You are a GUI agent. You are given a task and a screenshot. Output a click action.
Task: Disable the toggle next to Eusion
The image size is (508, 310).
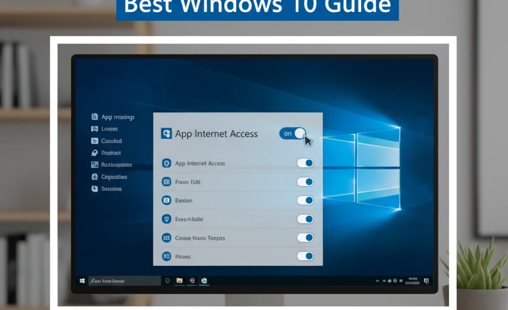coord(306,200)
